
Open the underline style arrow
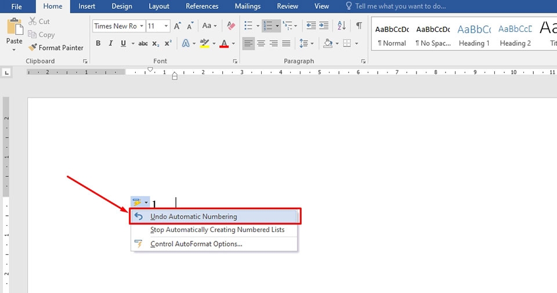tap(133, 44)
